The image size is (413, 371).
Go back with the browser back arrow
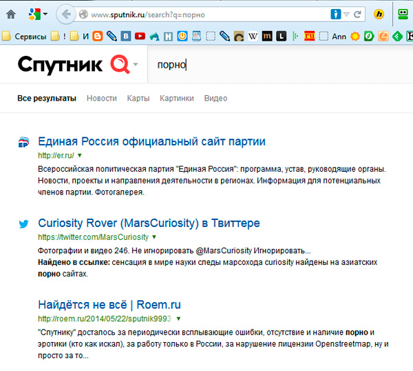pos(65,14)
